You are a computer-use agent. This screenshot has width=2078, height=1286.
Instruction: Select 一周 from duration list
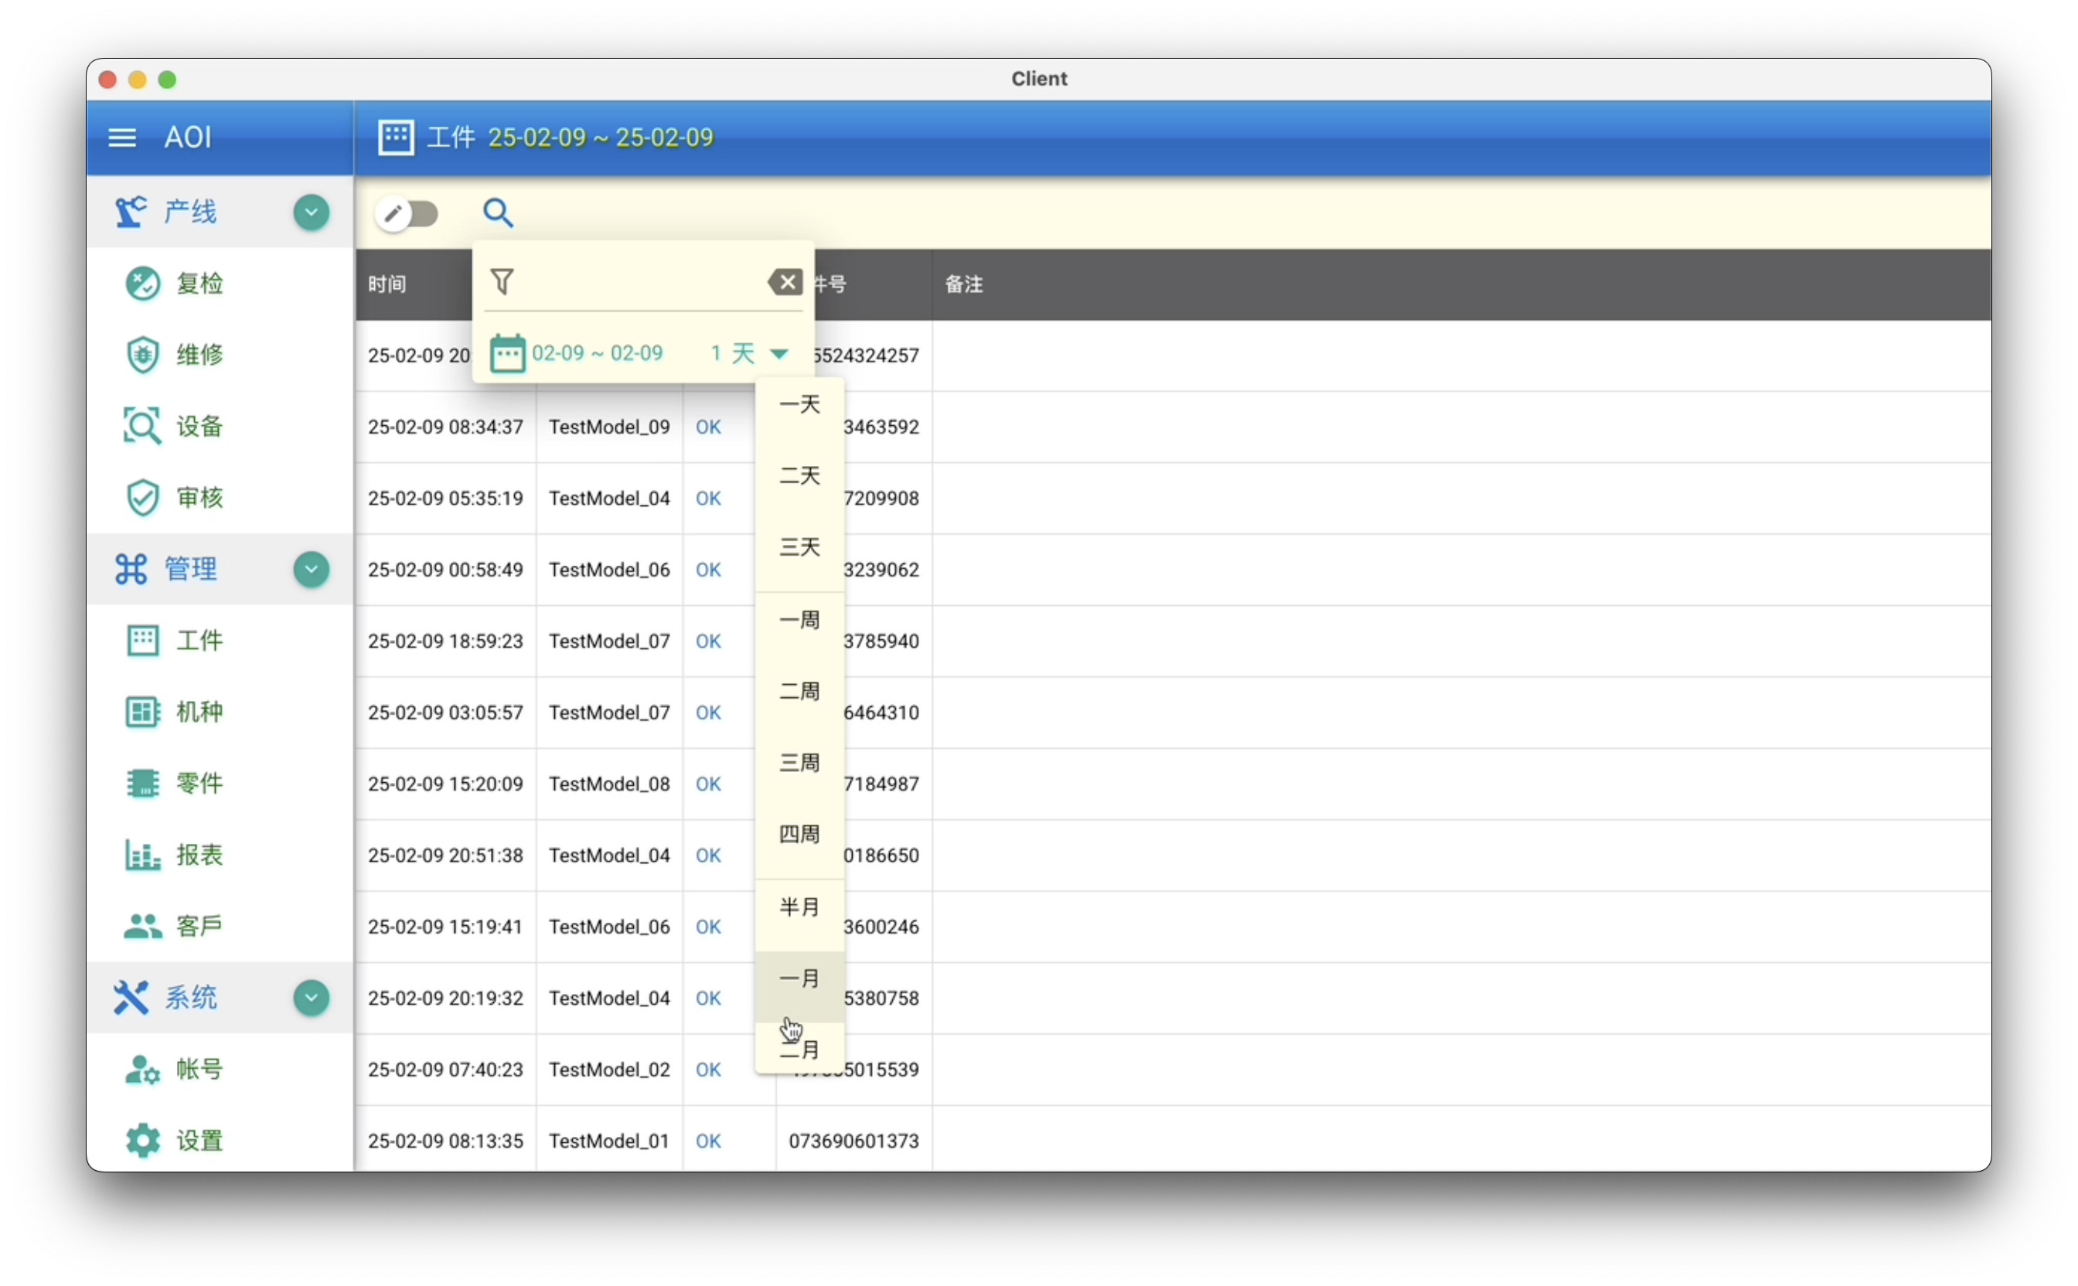tap(799, 620)
